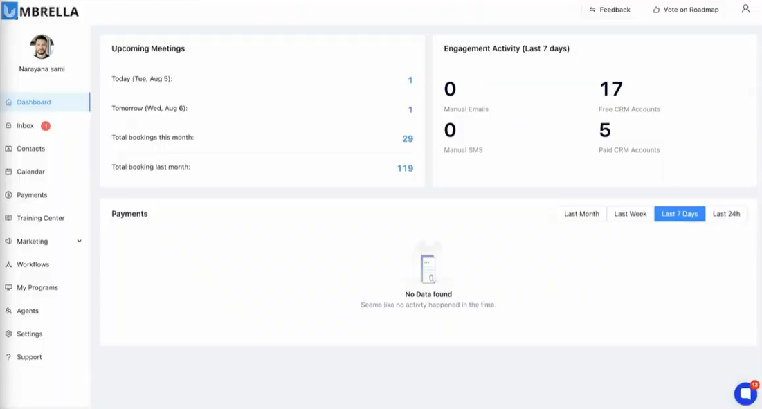Click the Marketing megaphone icon

[8, 241]
